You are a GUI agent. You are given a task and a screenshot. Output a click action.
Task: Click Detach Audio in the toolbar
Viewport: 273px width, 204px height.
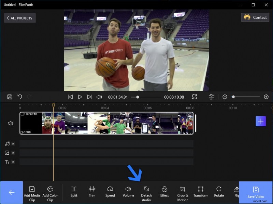tap(146, 193)
